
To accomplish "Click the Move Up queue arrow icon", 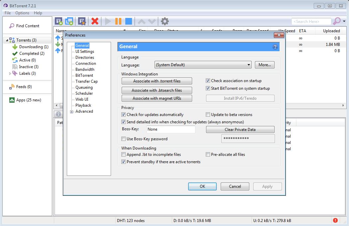I will [142, 22].
